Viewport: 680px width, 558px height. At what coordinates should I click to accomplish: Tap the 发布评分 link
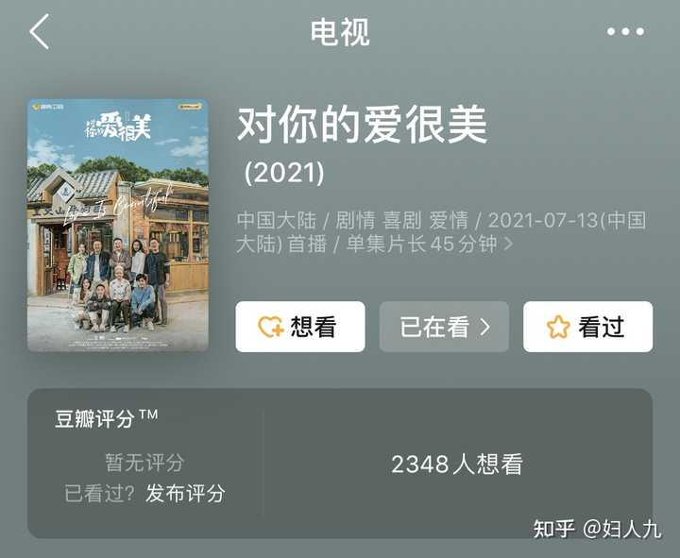point(185,494)
